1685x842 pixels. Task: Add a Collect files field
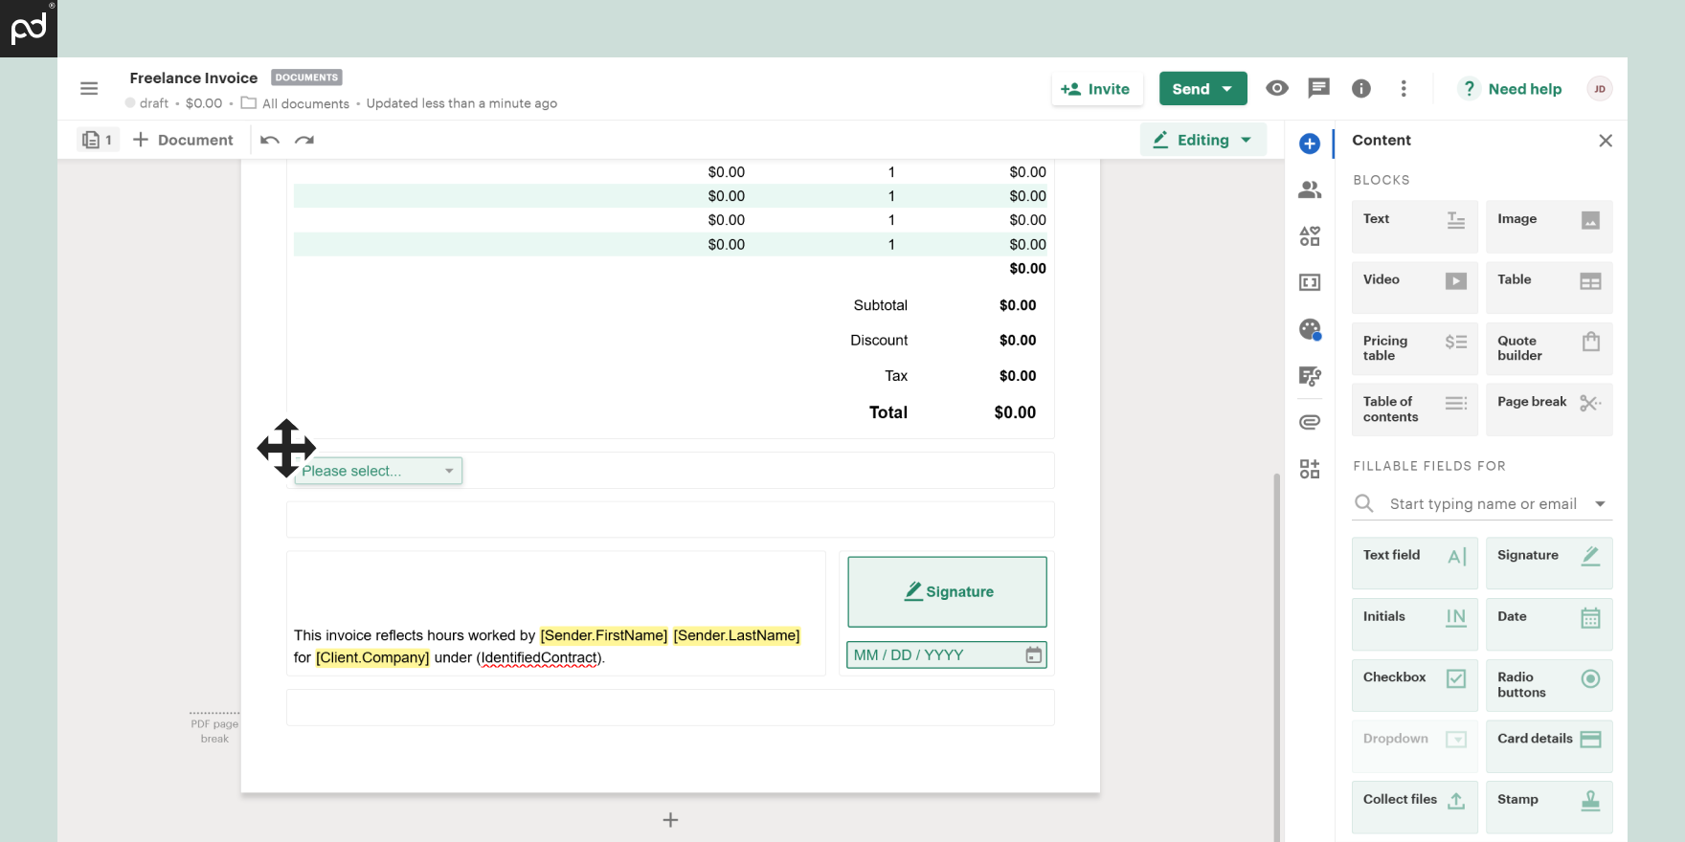pyautogui.click(x=1415, y=808)
